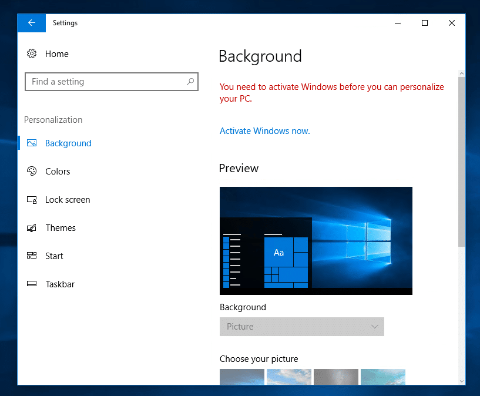Go to Settings Home
The width and height of the screenshot is (480, 396).
(x=56, y=54)
